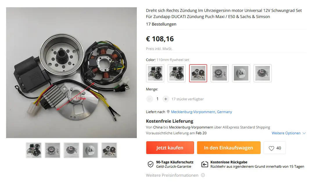Show the last gallery thumbnail below image
The width and height of the screenshot is (312, 184).
click(x=109, y=150)
